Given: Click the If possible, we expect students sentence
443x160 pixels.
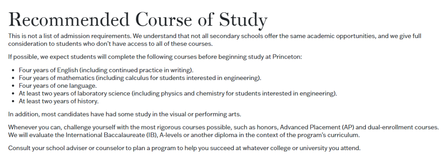Looking at the screenshot, I should tap(155, 57).
